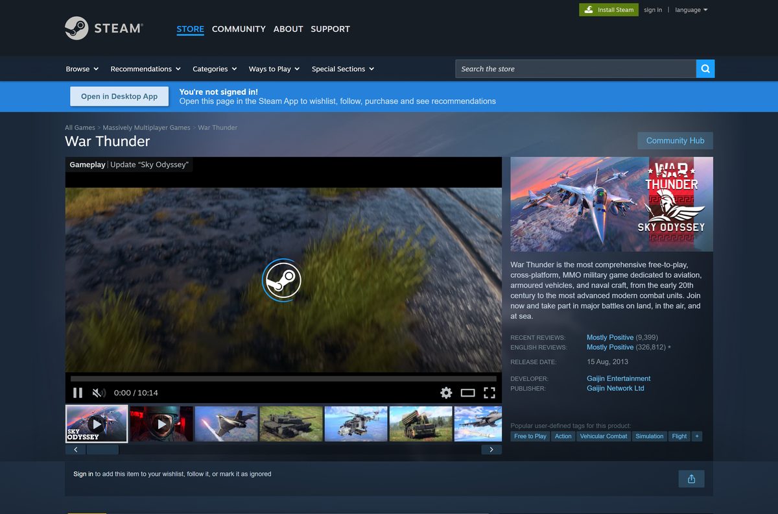Screen dimensions: 778x514
Task: Open video settings gear
Action: pos(446,393)
